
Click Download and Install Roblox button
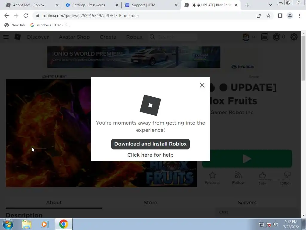(150, 144)
